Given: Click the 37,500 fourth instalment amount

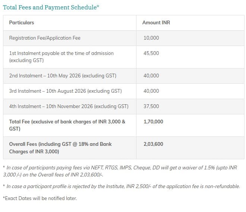Looking at the screenshot, I should click(x=151, y=106).
